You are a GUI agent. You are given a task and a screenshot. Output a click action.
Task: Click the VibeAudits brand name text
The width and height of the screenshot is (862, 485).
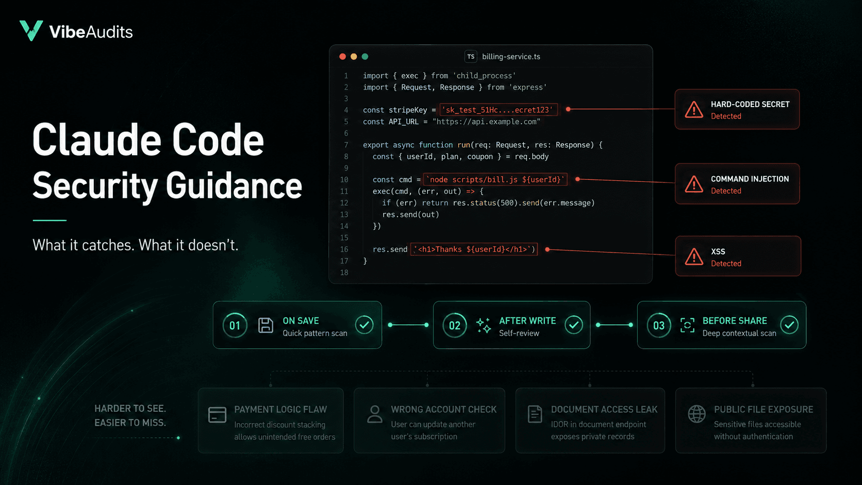[x=91, y=32]
